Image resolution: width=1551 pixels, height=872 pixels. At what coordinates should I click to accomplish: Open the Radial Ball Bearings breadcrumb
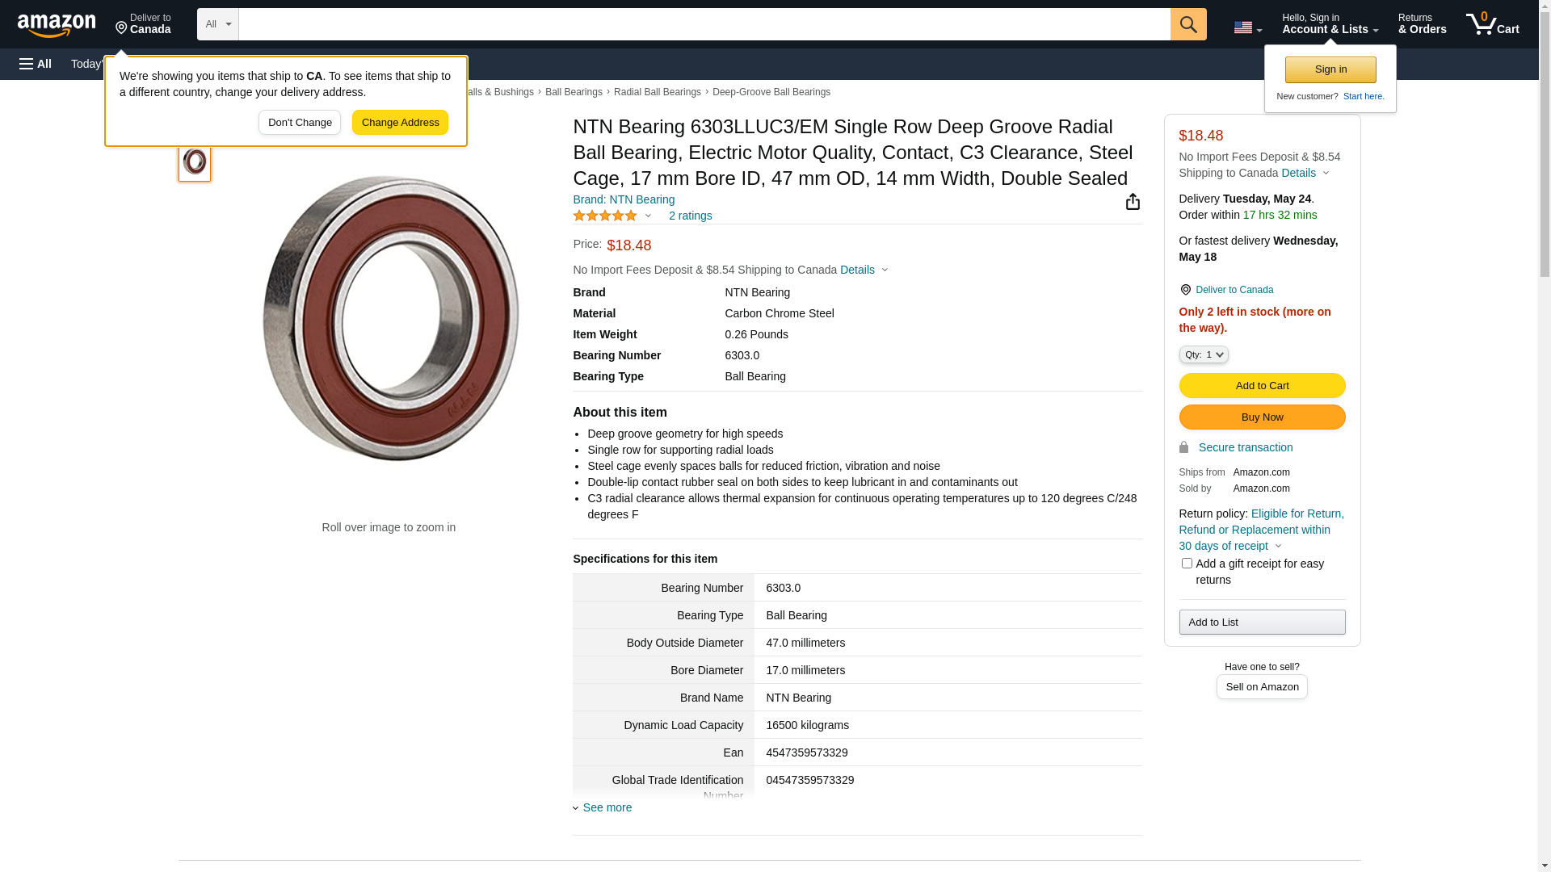click(657, 92)
